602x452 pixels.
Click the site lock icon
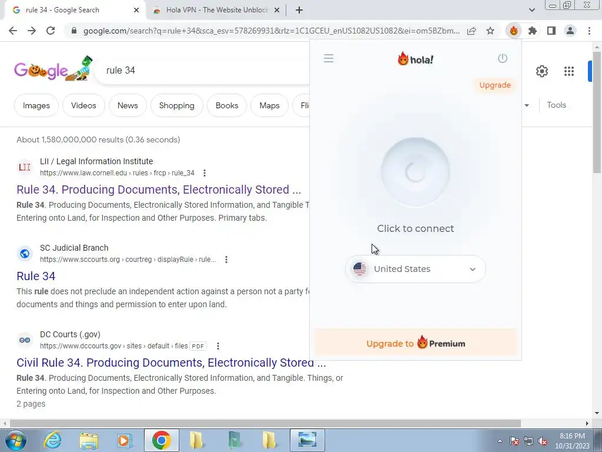[x=74, y=31]
